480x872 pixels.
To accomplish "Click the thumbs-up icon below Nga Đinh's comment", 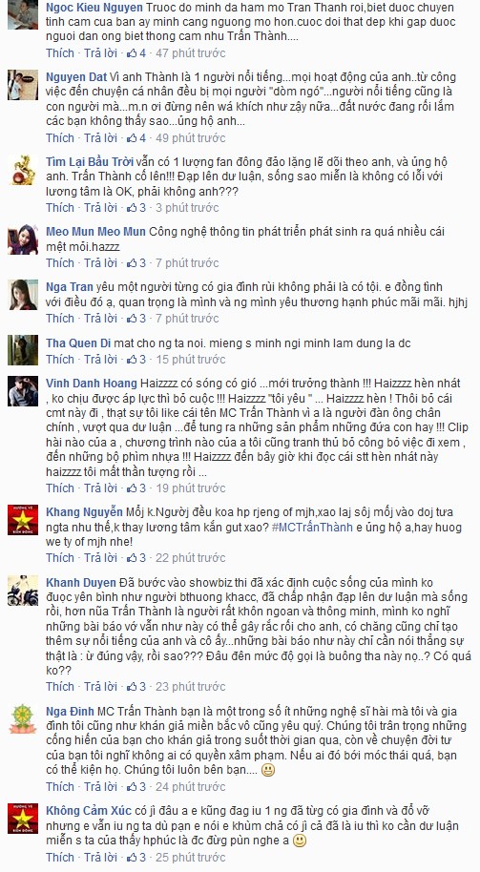I will [133, 786].
